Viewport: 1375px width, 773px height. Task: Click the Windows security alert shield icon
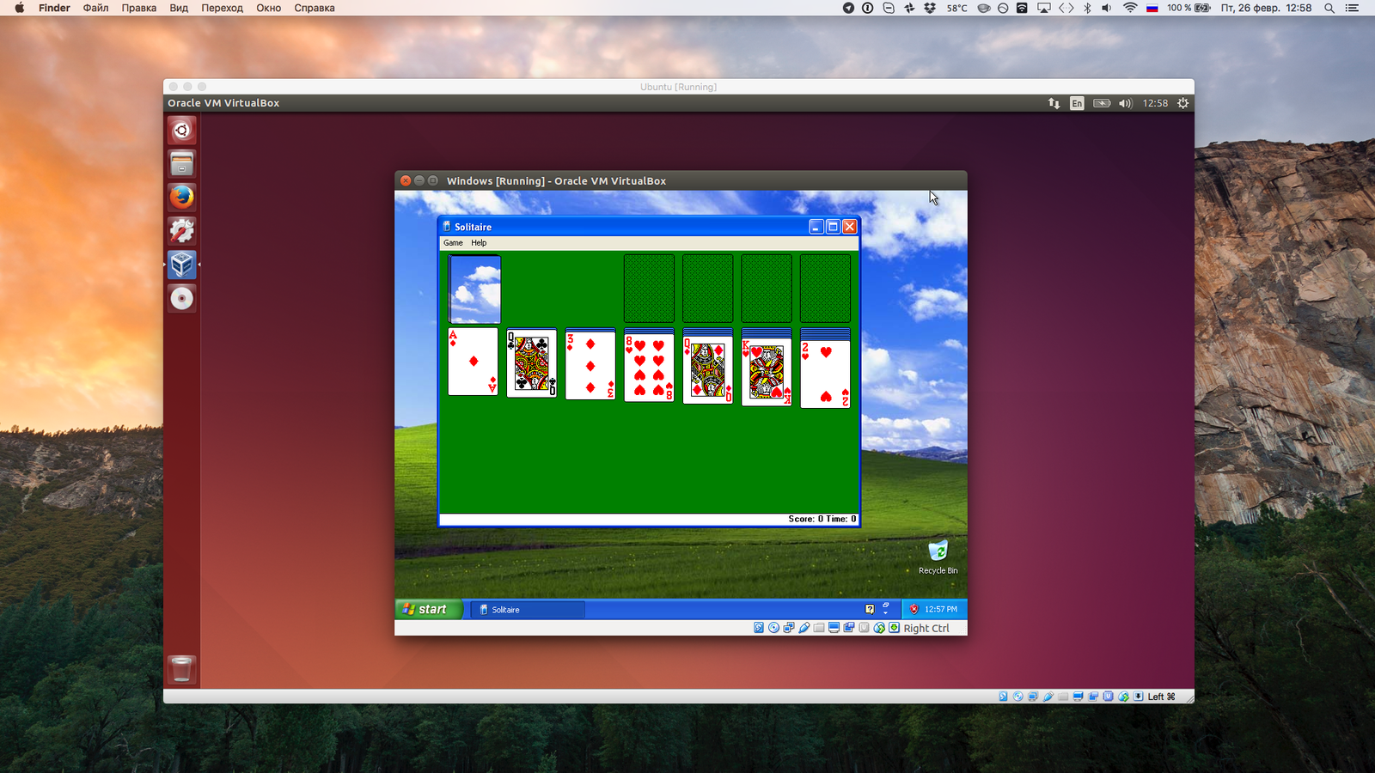pyautogui.click(x=914, y=609)
